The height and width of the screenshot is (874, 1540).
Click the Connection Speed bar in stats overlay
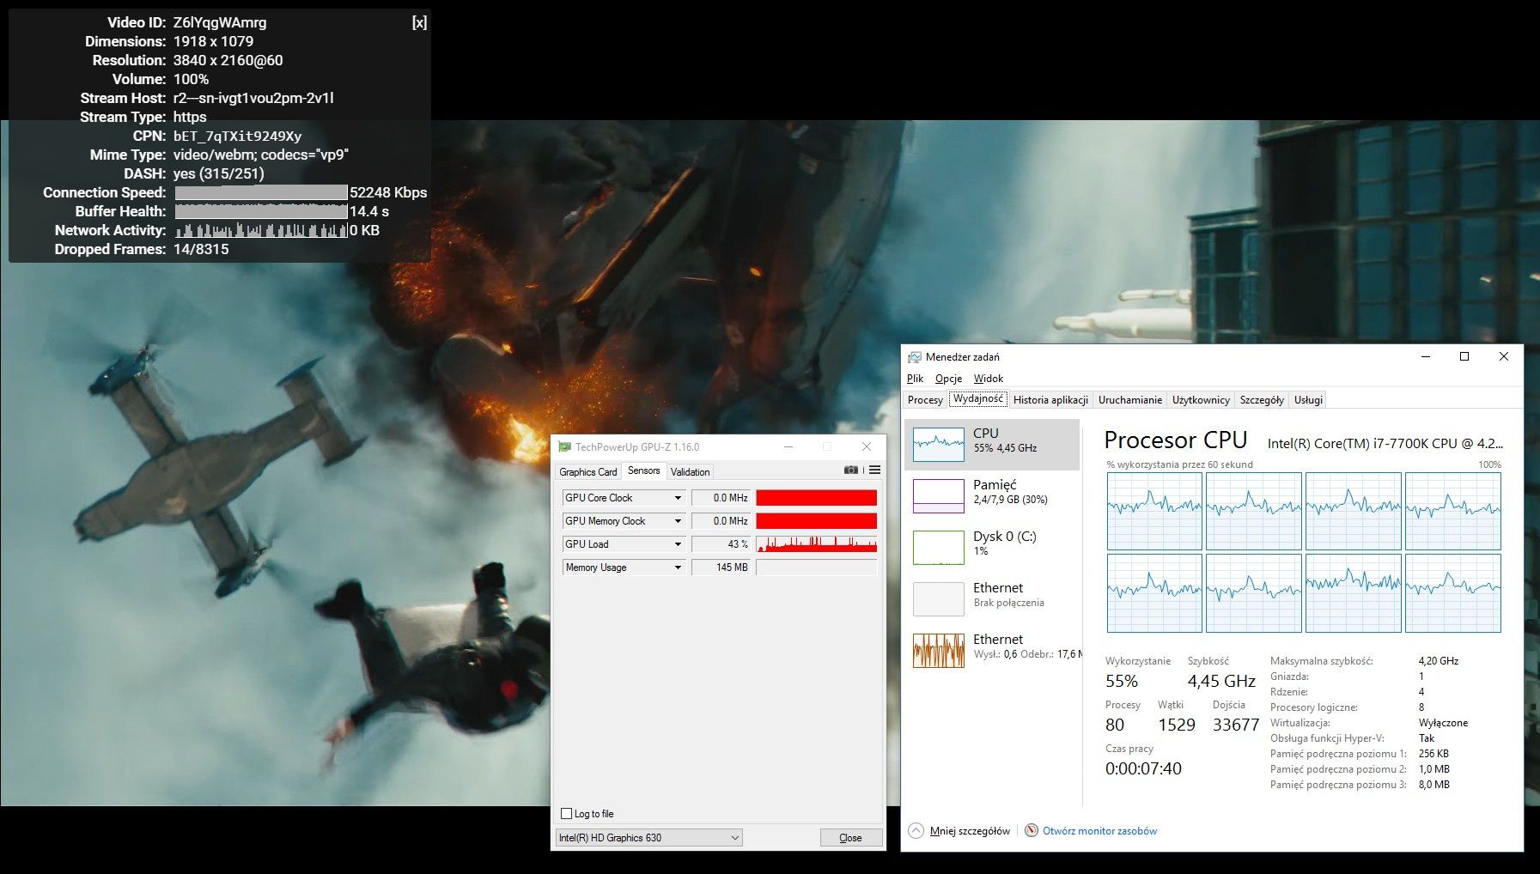pos(261,192)
